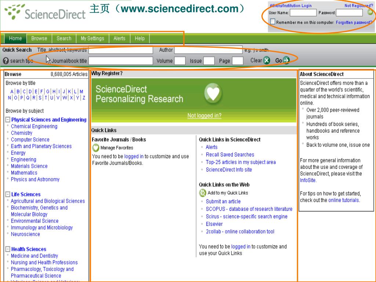Click the Go arrow icon
Image resolution: width=376 pixels, height=282 pixels.
click(286, 60)
